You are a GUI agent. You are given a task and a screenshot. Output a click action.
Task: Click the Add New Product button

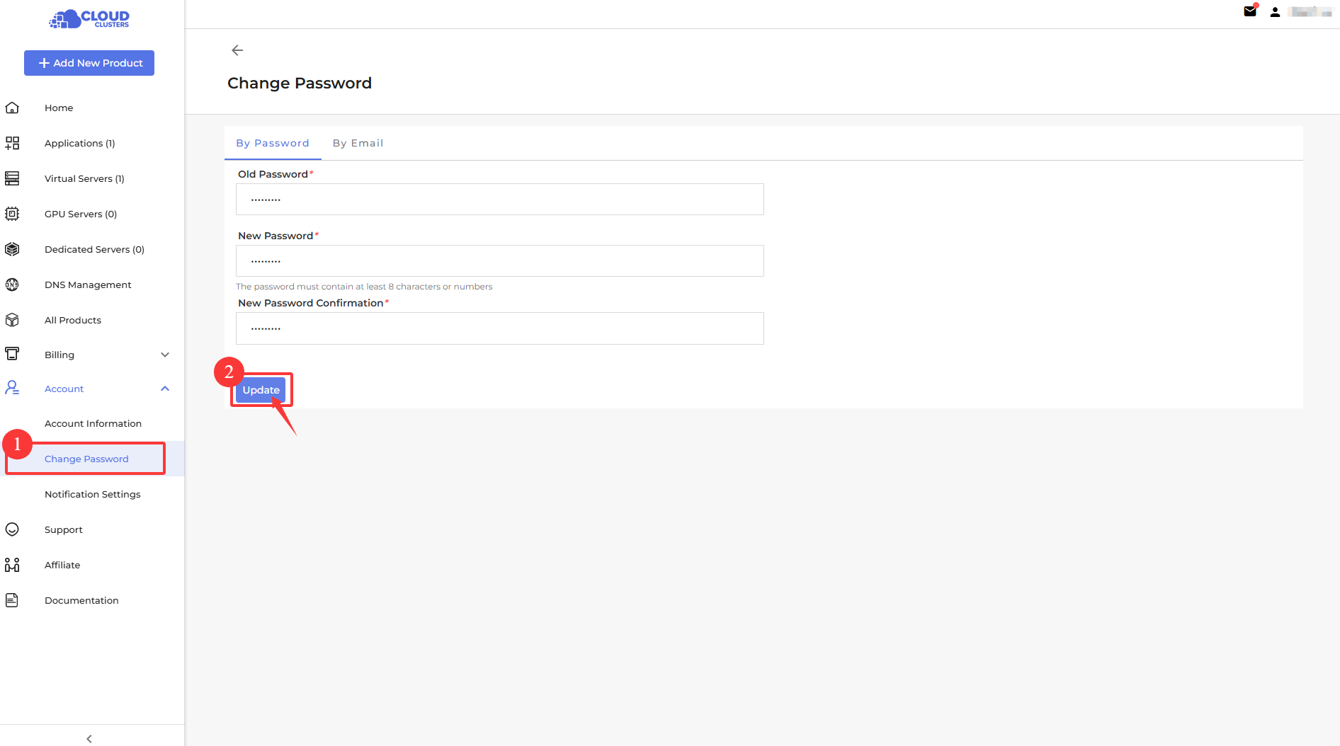coord(89,63)
